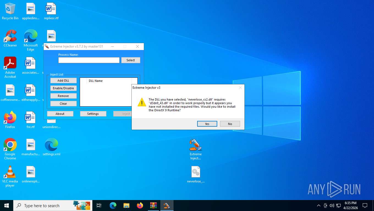
Task: Click the warning icon in the dialog
Action: pyautogui.click(x=142, y=102)
